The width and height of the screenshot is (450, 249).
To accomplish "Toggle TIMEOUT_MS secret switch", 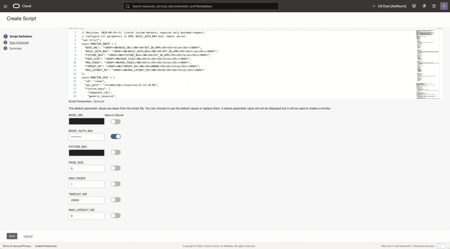I will coord(116,200).
